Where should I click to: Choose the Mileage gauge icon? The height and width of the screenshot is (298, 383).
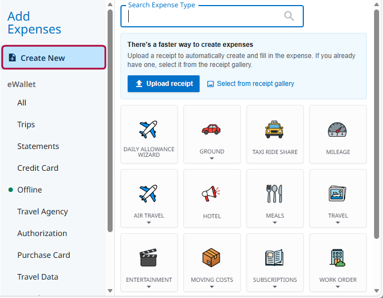click(x=337, y=129)
